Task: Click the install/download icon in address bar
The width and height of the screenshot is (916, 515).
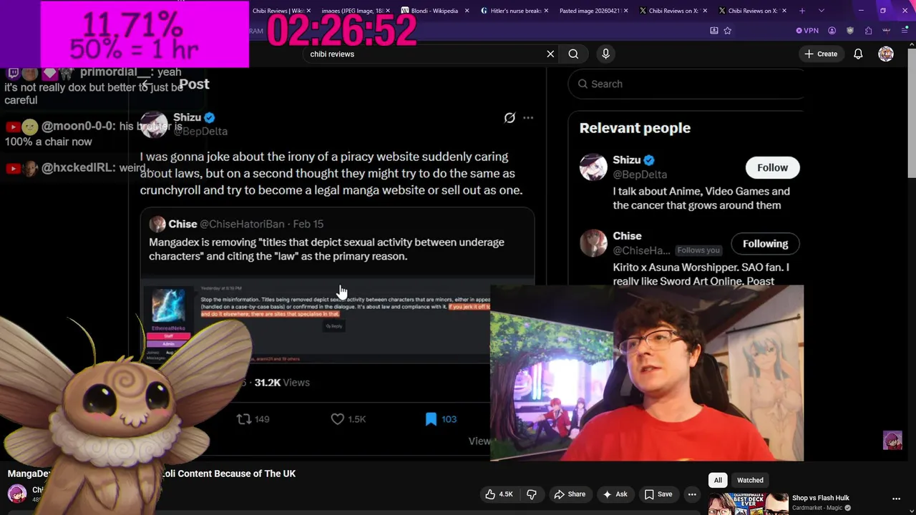Action: click(x=713, y=31)
